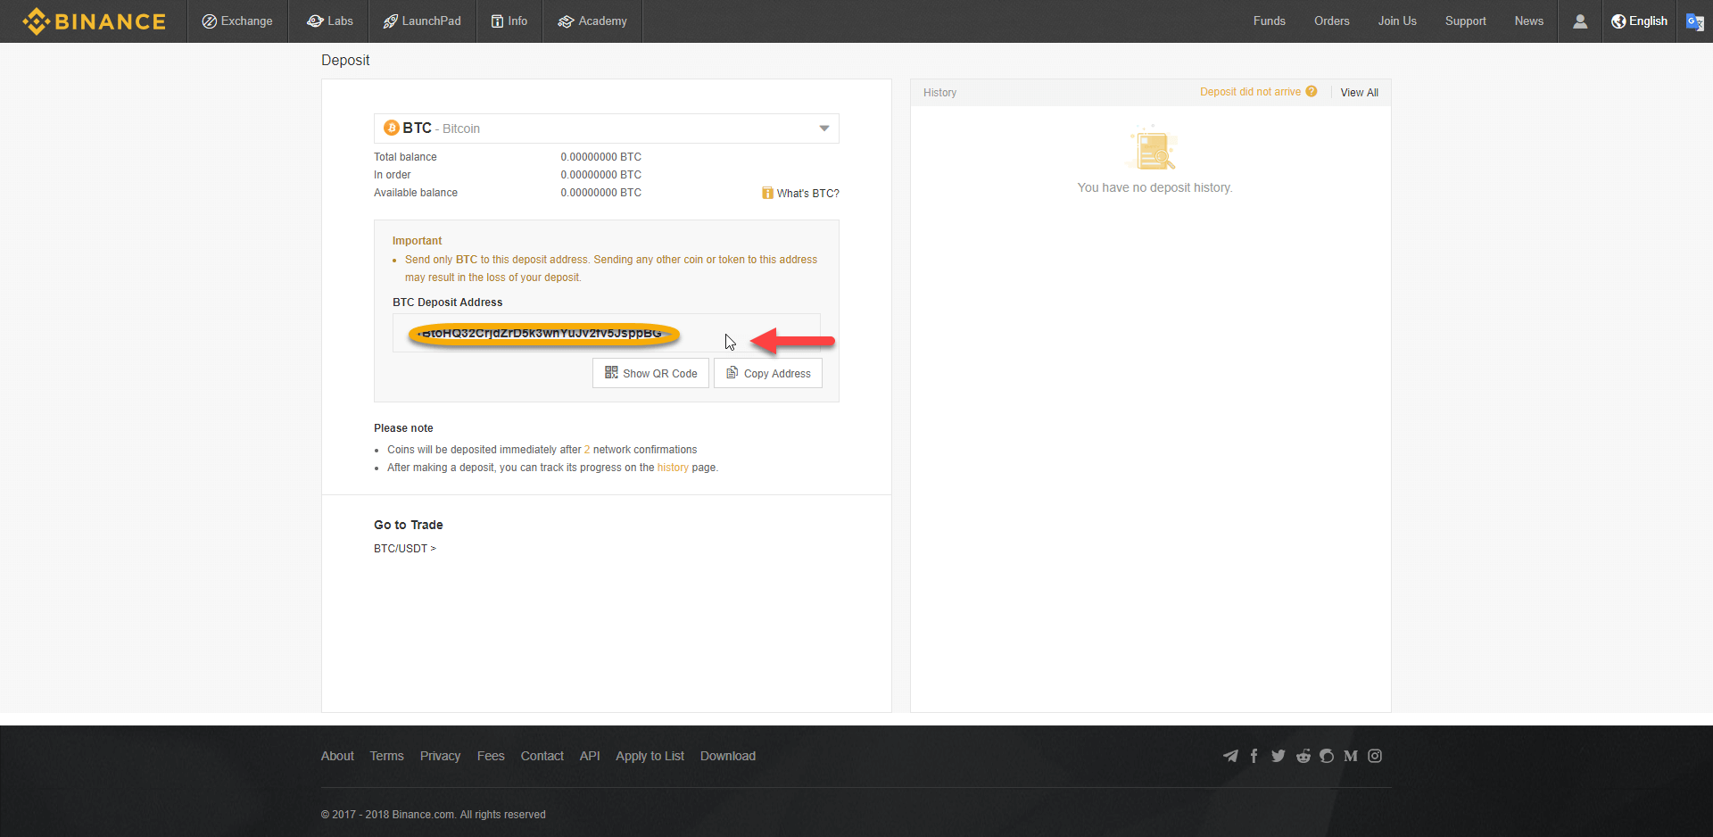Click the Bitcoin coin icon in selector
Screen dimensions: 1713x837
(x=391, y=128)
